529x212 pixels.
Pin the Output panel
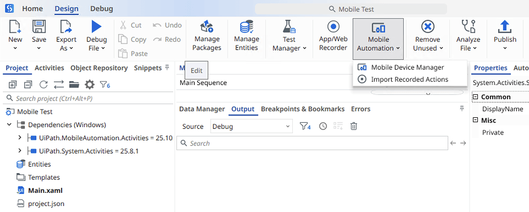[462, 108]
